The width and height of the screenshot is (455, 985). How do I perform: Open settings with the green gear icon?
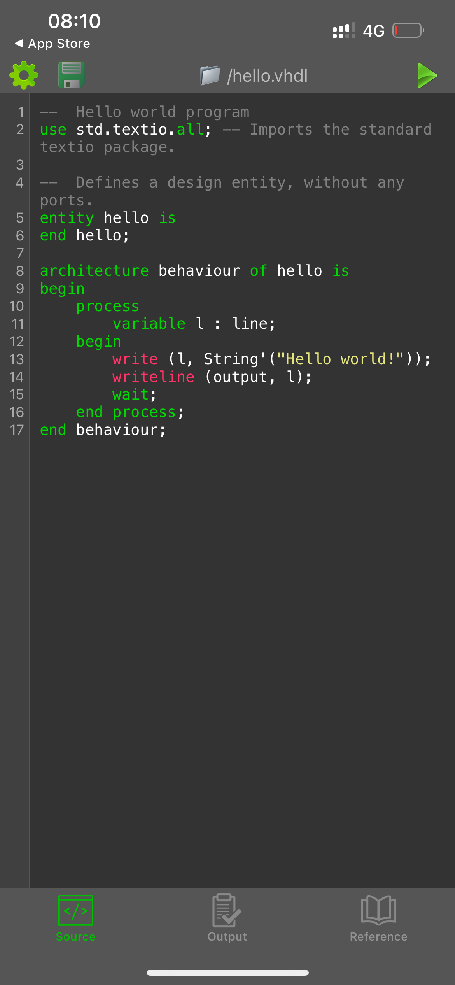click(x=24, y=75)
